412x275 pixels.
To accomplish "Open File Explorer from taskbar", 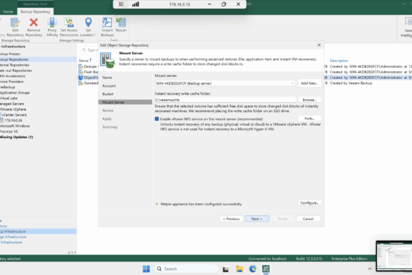I will click(x=239, y=269).
